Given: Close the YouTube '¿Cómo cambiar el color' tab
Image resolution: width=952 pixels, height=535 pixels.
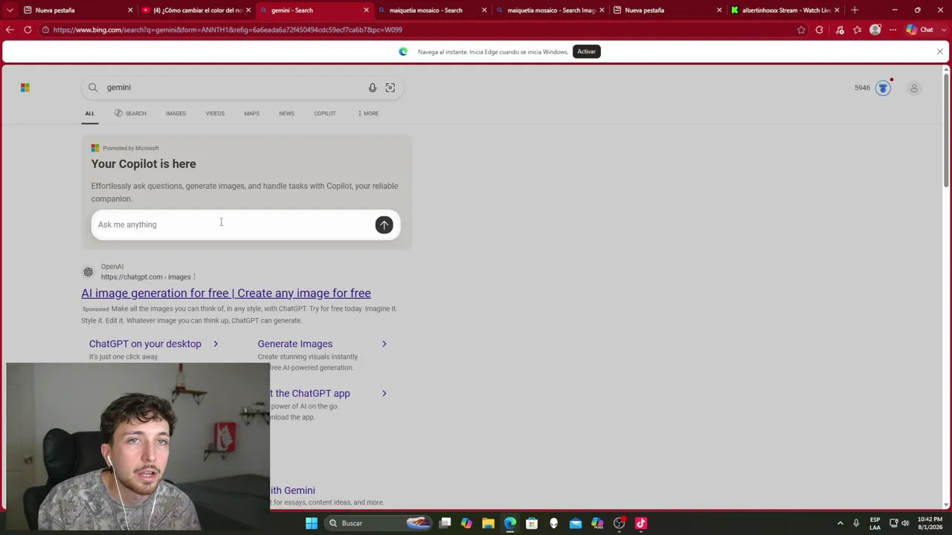Looking at the screenshot, I should coord(248,10).
